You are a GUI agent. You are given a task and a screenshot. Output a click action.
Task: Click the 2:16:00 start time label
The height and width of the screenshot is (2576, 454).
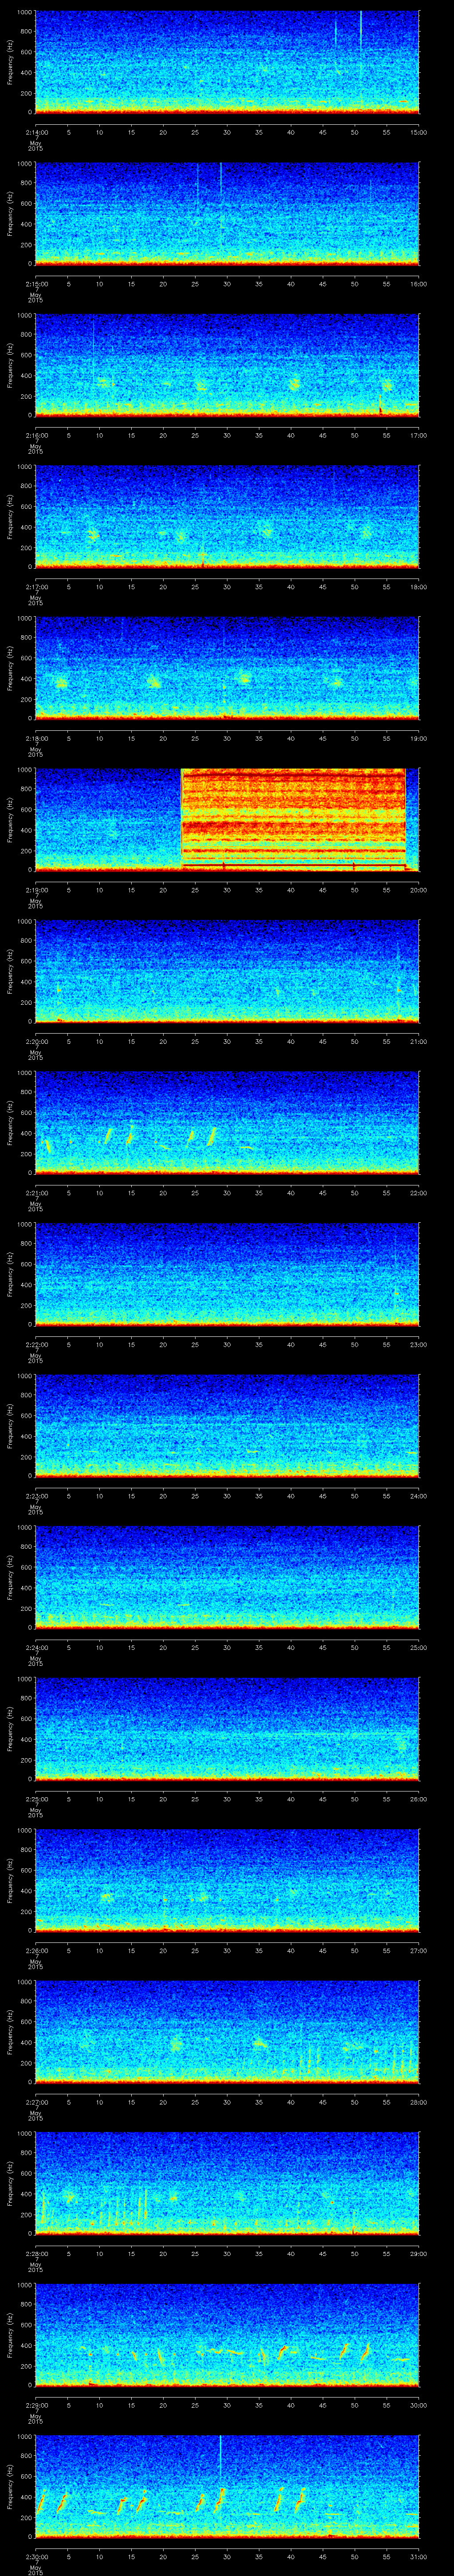pyautogui.click(x=37, y=435)
